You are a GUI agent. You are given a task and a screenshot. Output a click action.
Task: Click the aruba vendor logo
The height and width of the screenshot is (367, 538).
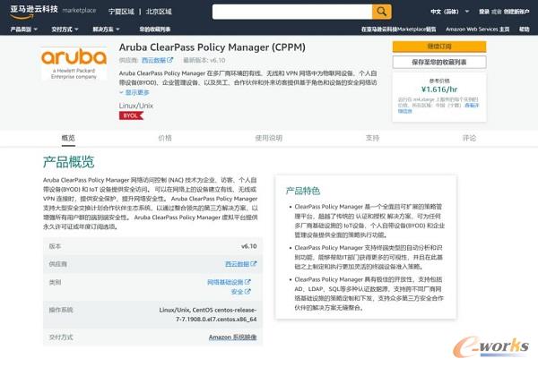pos(74,64)
